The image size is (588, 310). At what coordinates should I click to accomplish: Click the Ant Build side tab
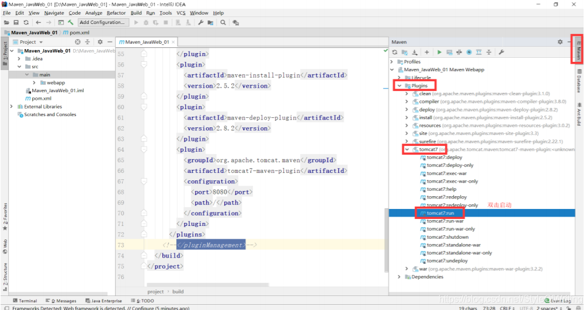tap(579, 114)
